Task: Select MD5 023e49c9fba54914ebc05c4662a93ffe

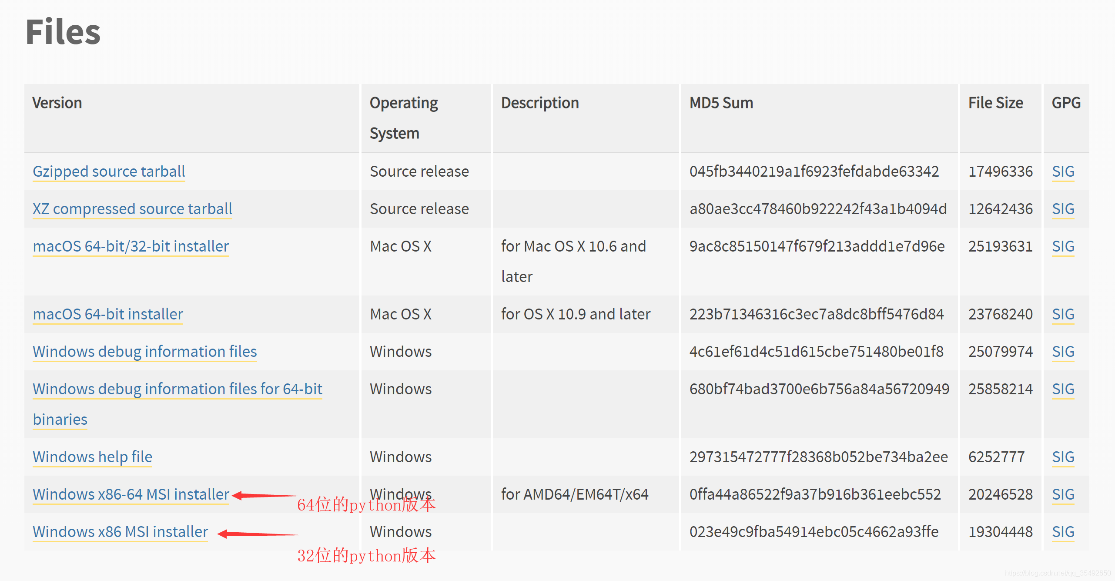Action: pyautogui.click(x=814, y=532)
